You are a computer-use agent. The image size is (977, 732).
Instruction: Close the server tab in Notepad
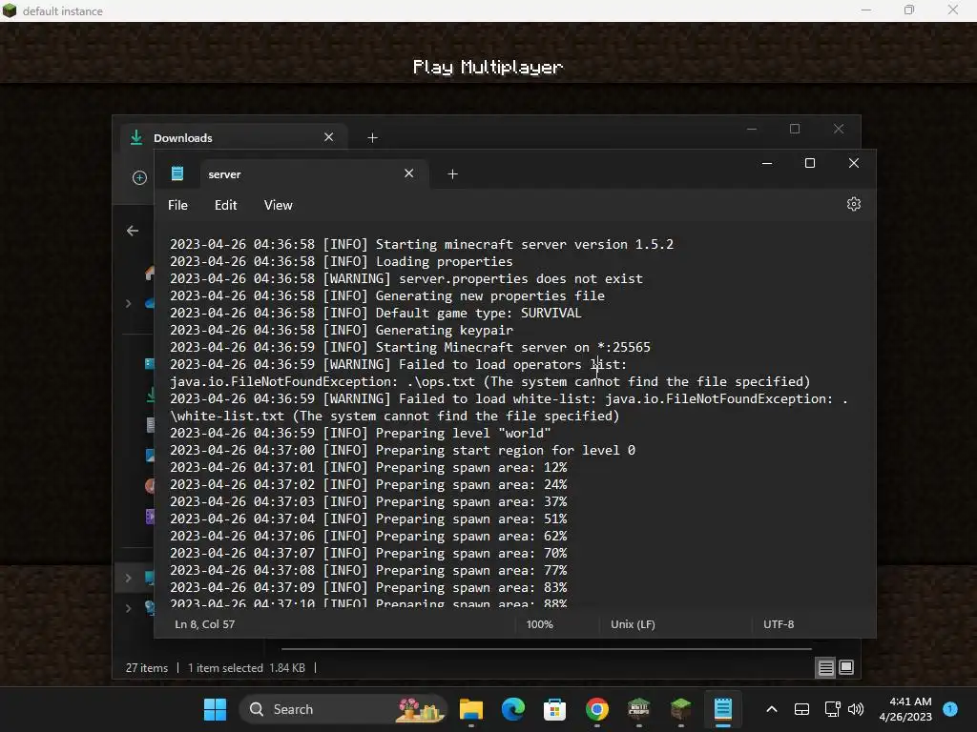[x=408, y=173]
